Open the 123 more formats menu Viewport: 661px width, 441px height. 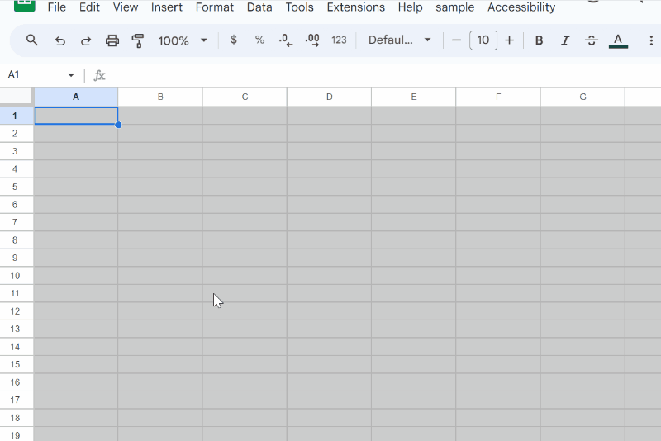click(339, 40)
